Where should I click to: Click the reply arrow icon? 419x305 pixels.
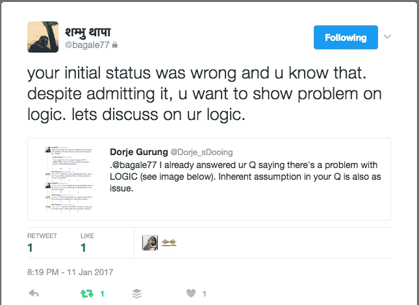pos(34,293)
